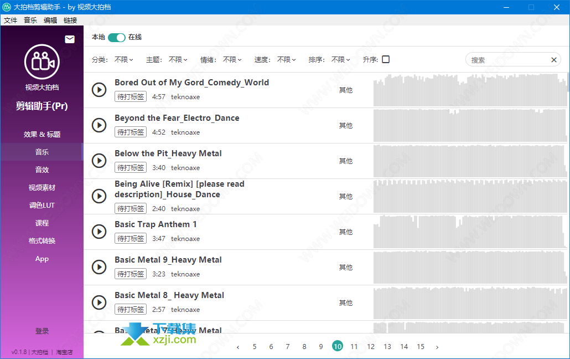Image resolution: width=570 pixels, height=359 pixels.
Task: Play Basic Metal 9_Heavy Metal track
Action: point(99,267)
